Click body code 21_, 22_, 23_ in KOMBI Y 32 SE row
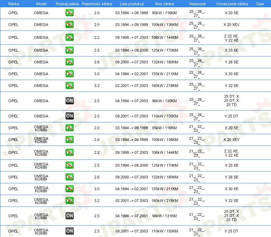This screenshot has height=237, width=271. (x=197, y=201)
